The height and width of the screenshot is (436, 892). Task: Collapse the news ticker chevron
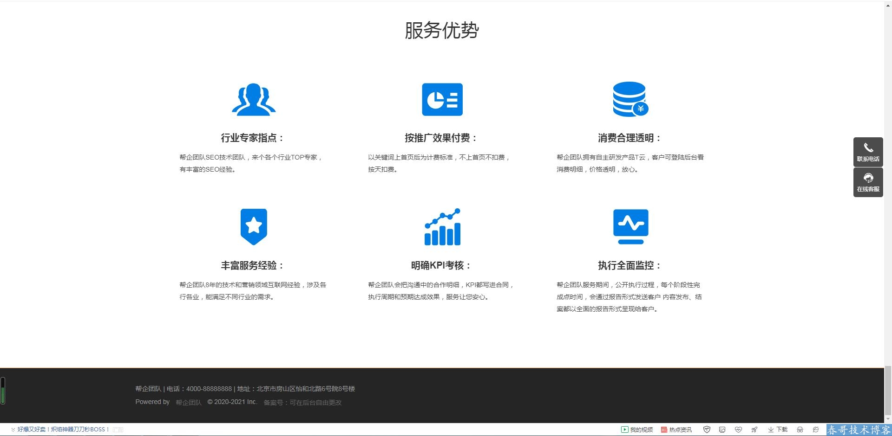pyautogui.click(x=13, y=430)
